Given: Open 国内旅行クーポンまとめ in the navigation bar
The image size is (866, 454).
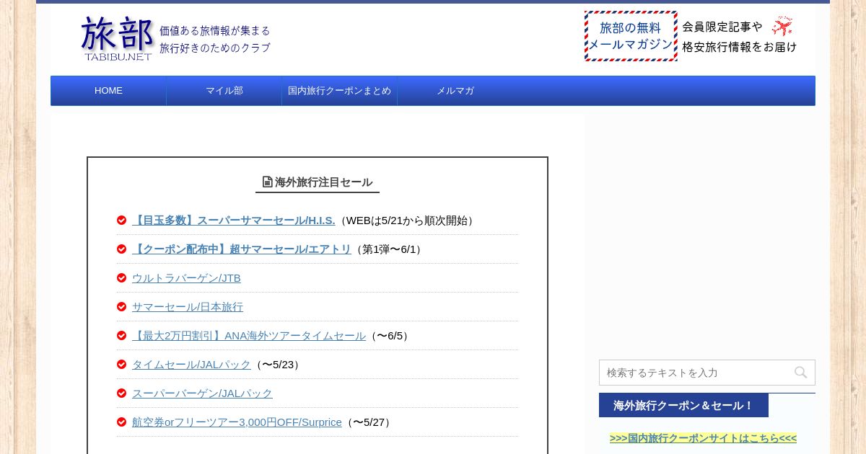Looking at the screenshot, I should (x=340, y=91).
